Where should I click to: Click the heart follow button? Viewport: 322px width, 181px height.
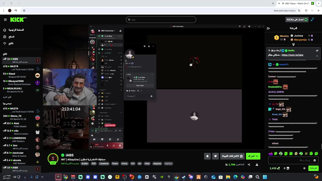tap(215, 156)
